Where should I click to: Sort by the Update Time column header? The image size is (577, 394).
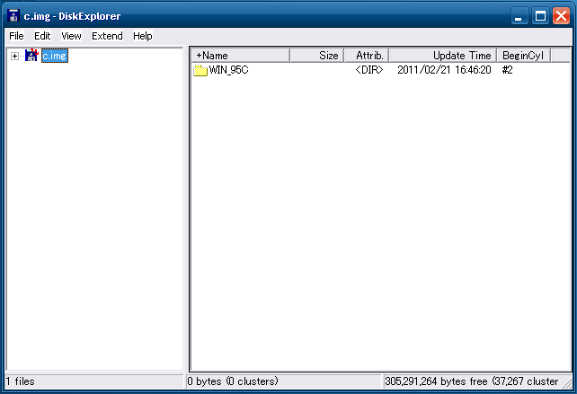[x=443, y=56]
